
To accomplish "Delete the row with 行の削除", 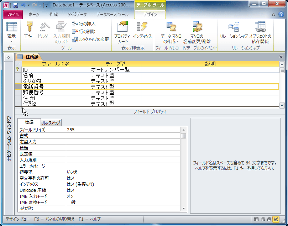I will click(84, 31).
